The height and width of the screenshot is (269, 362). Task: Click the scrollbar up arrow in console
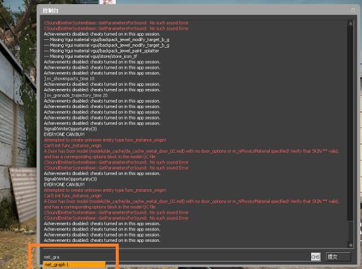point(350,24)
